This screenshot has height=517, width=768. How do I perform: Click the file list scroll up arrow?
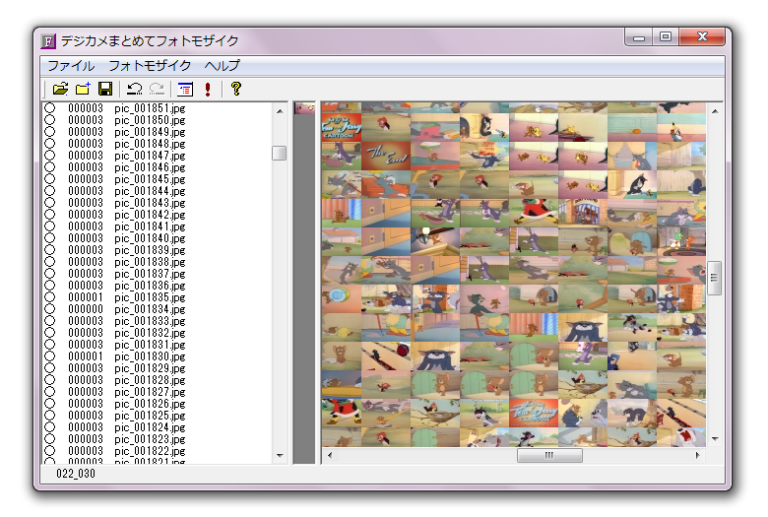pyautogui.click(x=280, y=111)
